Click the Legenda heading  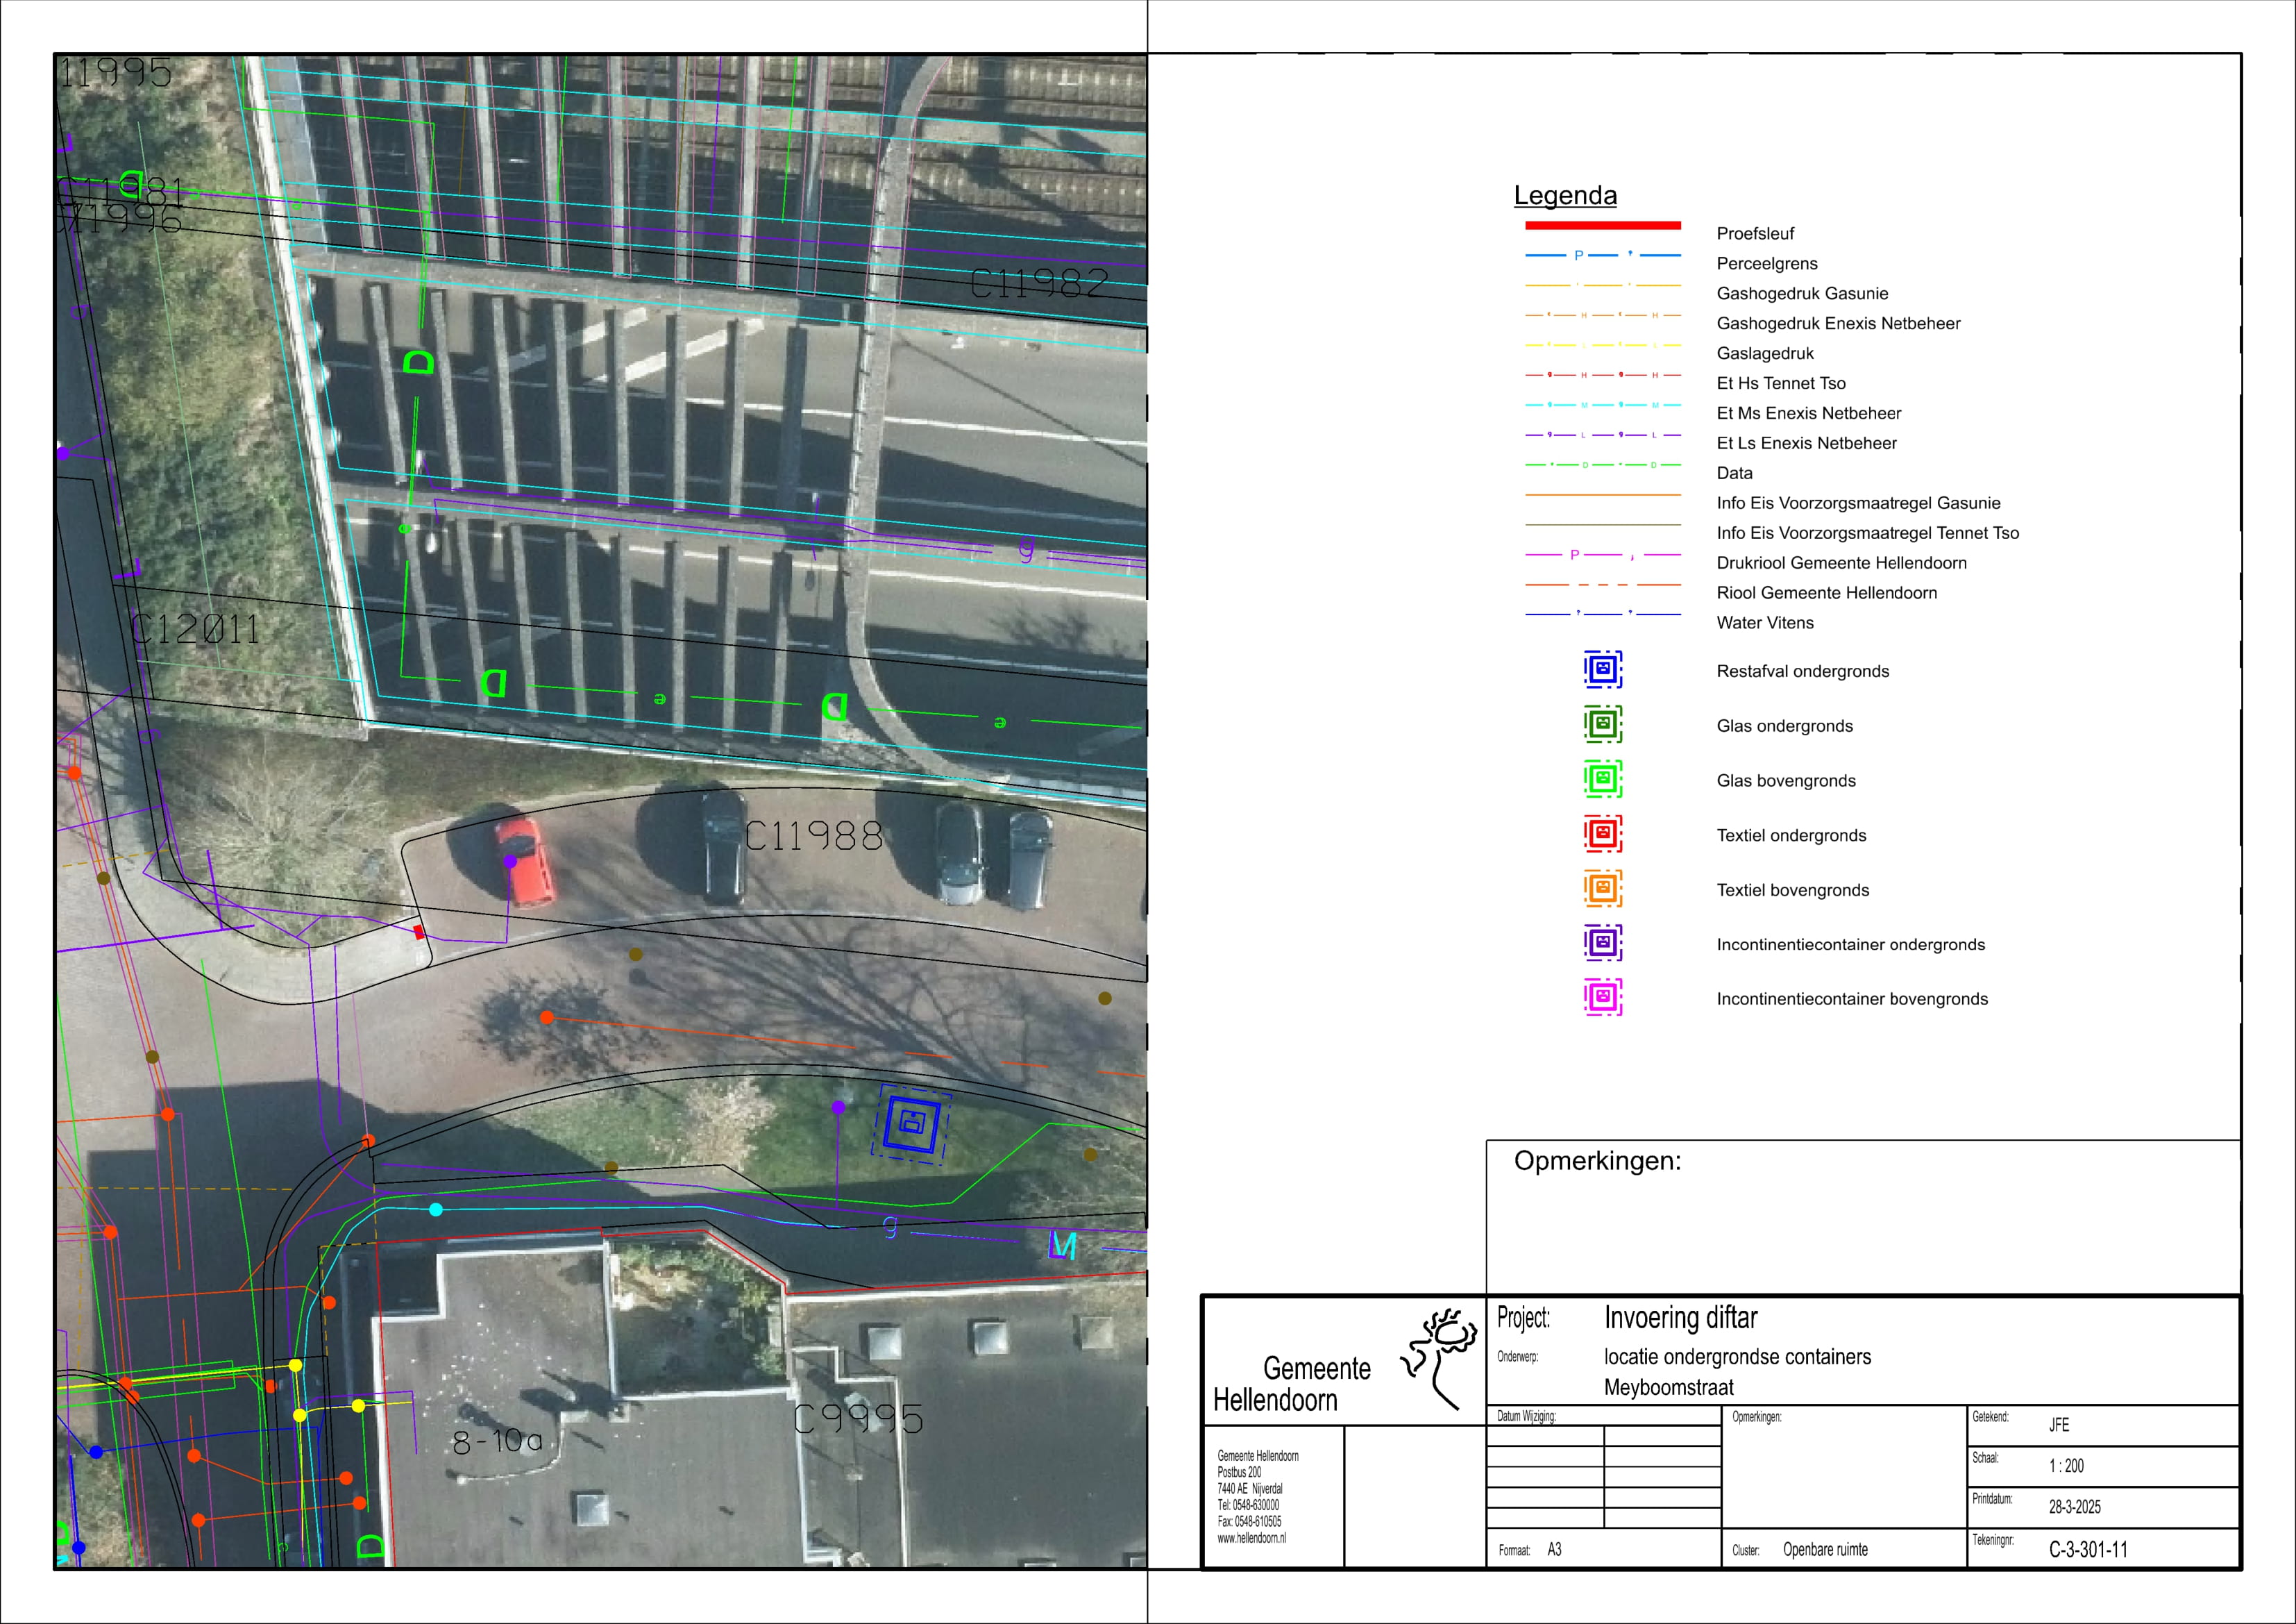[1564, 196]
